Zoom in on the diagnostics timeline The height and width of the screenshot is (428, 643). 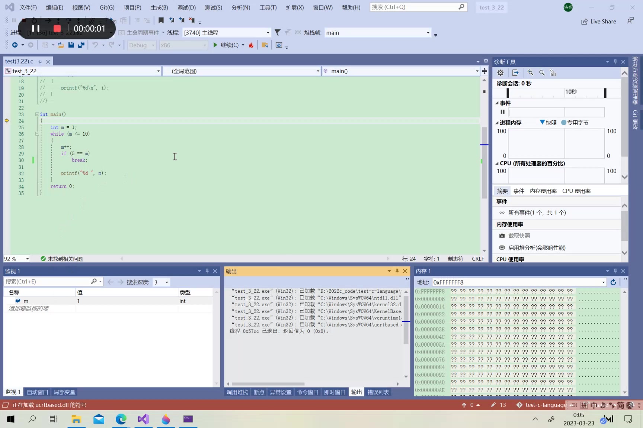coord(530,73)
